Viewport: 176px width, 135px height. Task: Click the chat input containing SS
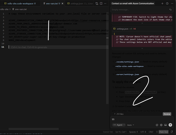142,119
